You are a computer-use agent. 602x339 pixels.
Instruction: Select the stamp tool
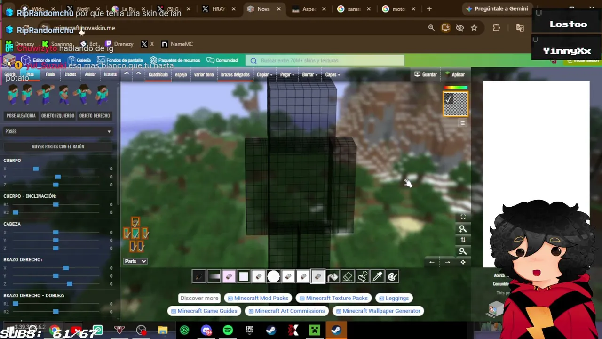(x=363, y=277)
